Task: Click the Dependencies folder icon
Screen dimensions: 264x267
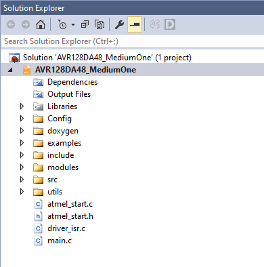Action: 38,82
